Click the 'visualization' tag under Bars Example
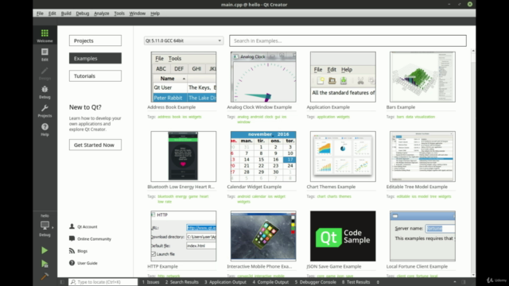Viewport: 509px width, 286px height. point(425,117)
